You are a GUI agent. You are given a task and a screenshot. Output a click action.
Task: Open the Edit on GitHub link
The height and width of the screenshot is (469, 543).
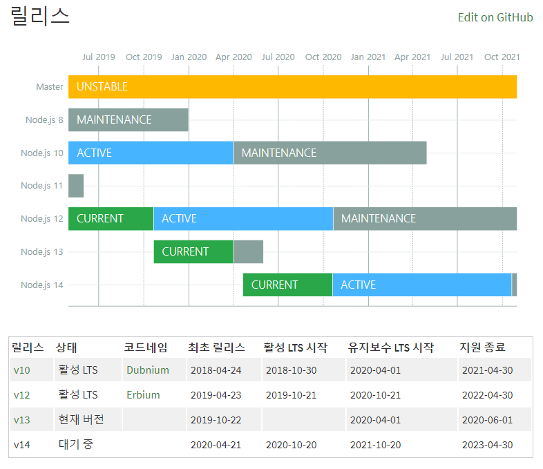495,17
